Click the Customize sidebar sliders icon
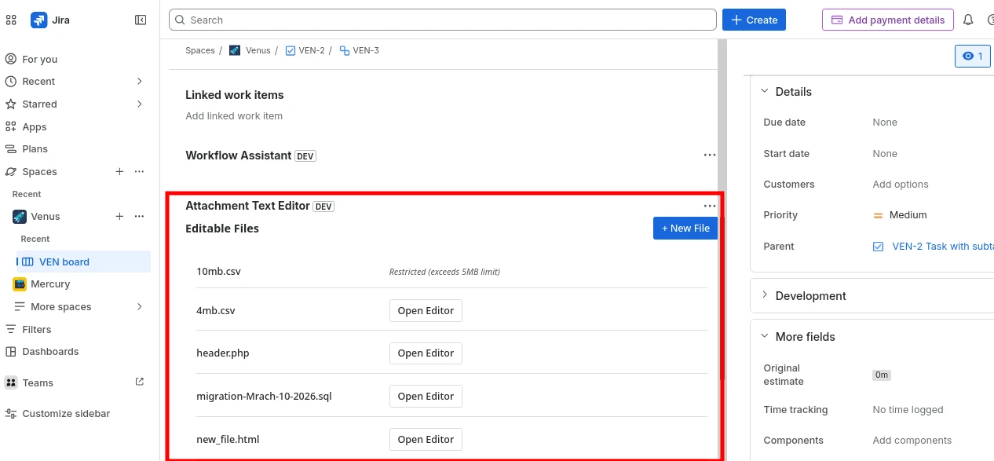The image size is (994, 461). tap(11, 413)
